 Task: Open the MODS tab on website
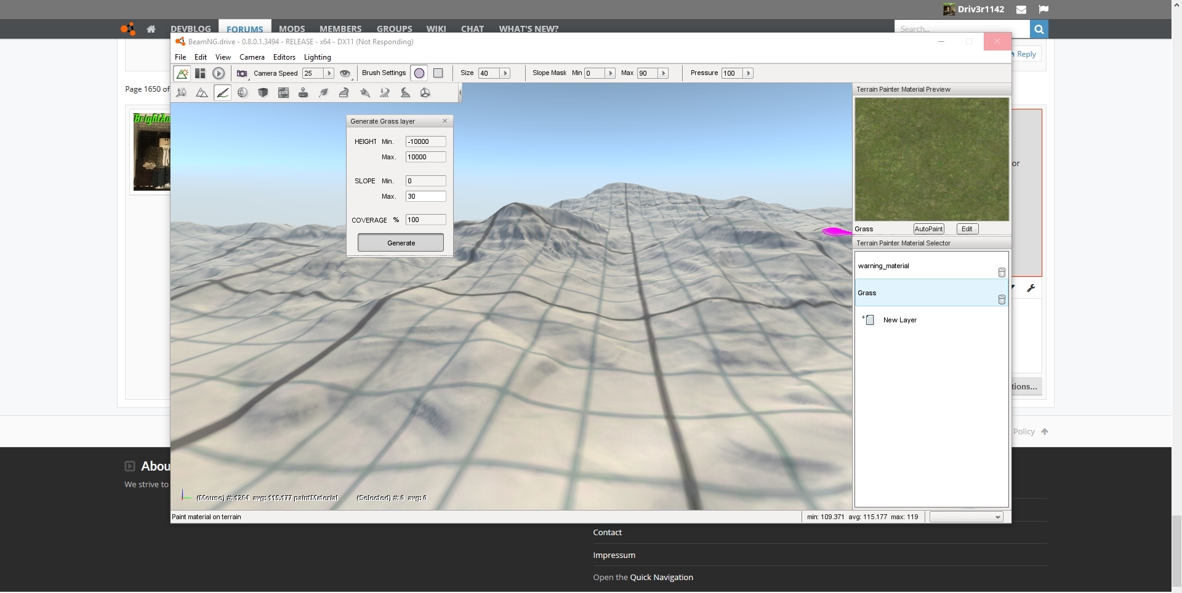tap(292, 29)
